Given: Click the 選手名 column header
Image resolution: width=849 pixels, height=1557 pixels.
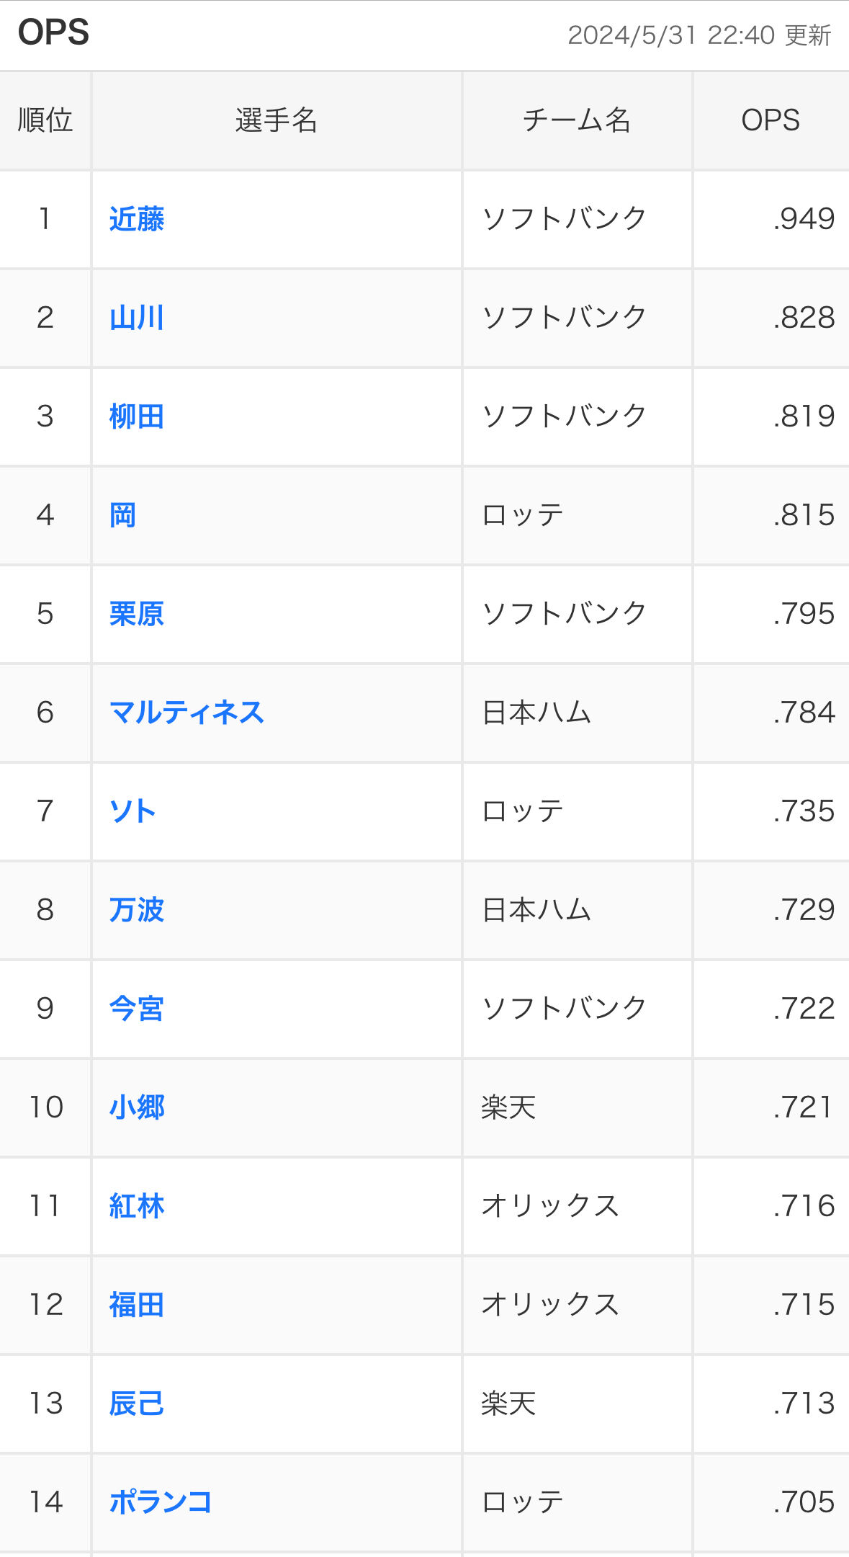Looking at the screenshot, I should pos(277,120).
